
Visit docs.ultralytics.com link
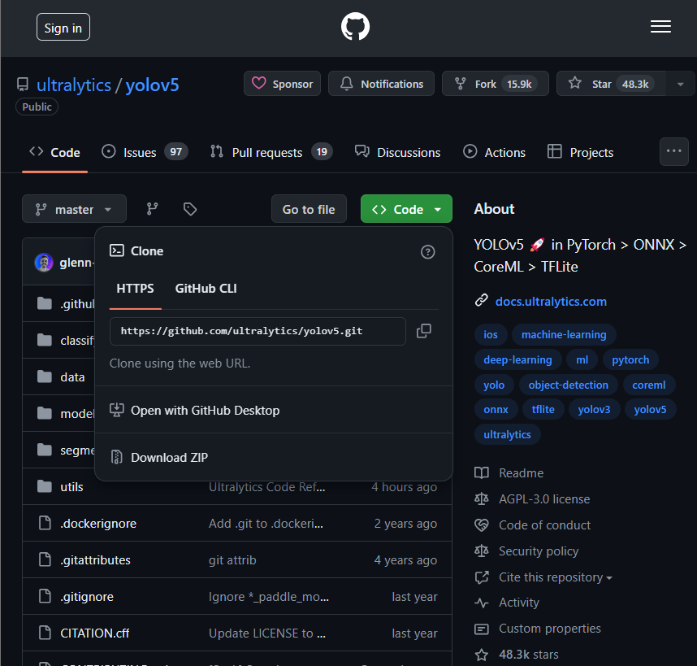[x=551, y=301]
